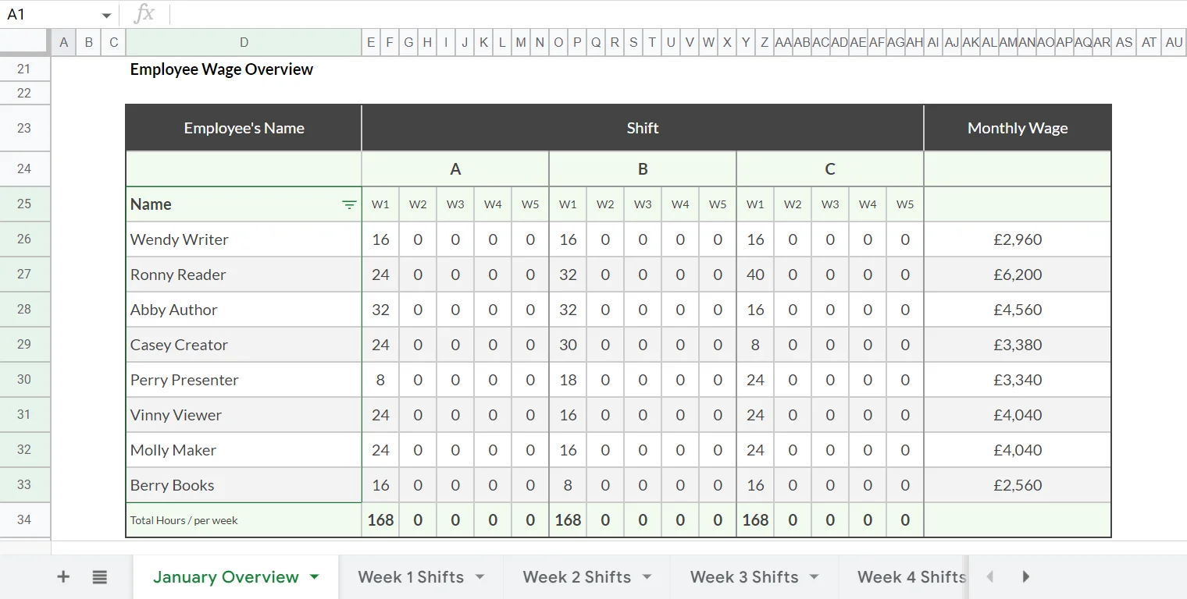
Task: Open Week 3 Shifts tab dropdown arrow
Action: coord(814,577)
